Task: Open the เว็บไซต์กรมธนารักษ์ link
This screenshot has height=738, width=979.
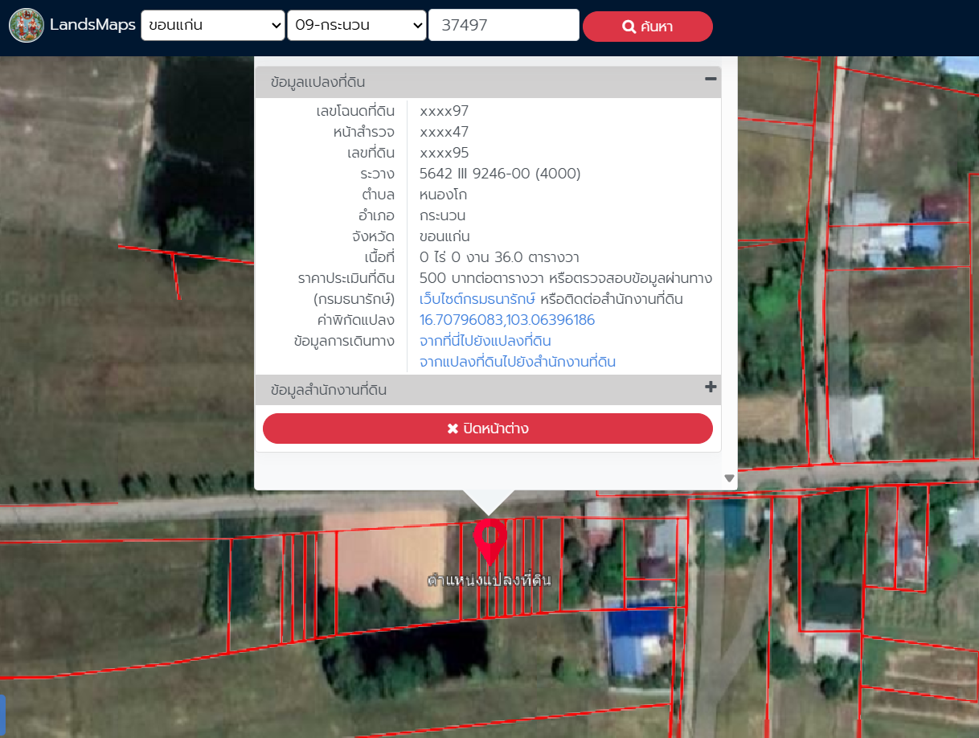Action: (477, 299)
